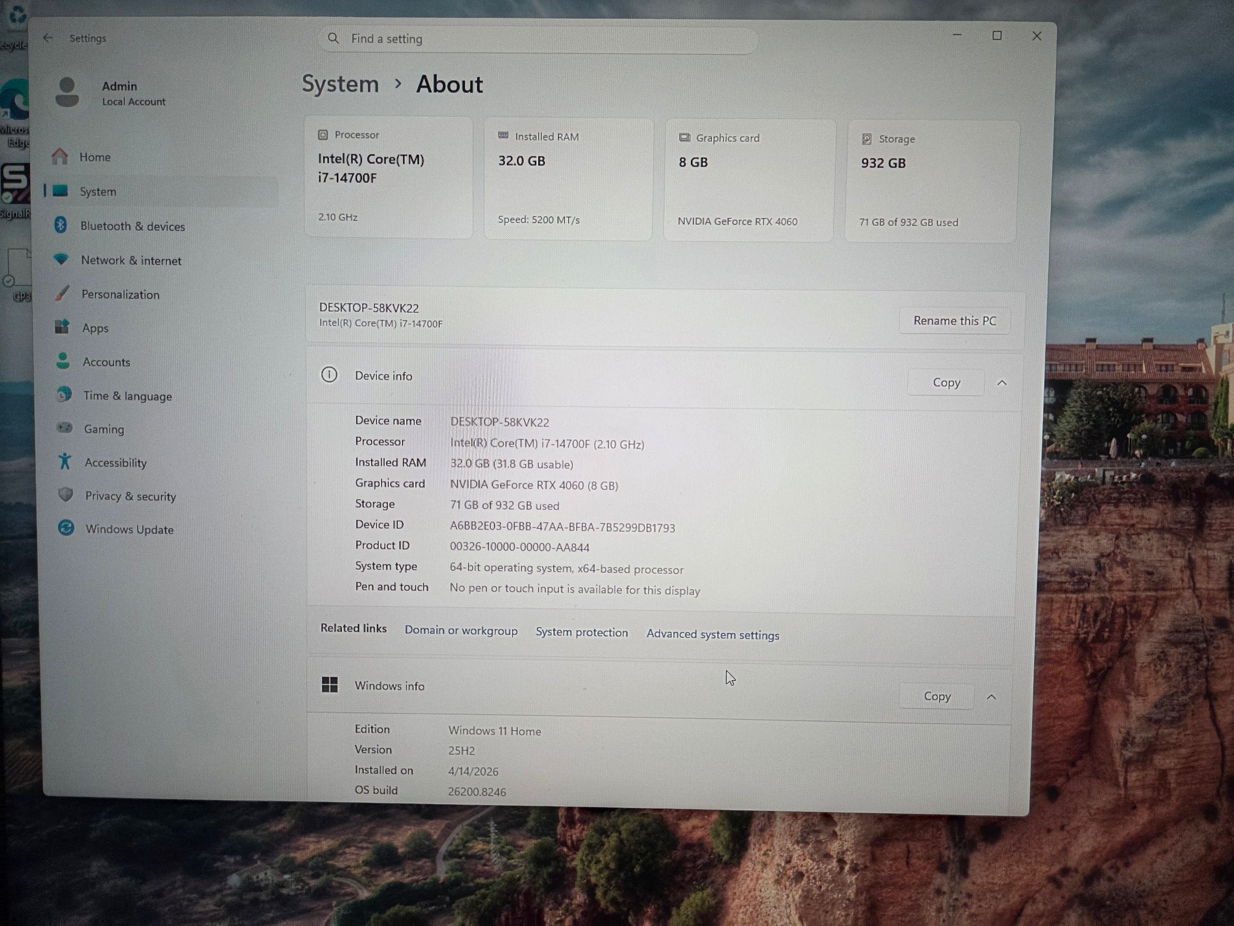1234x926 pixels.
Task: Open Microsoft Edge desktop shortcut
Action: [14, 113]
